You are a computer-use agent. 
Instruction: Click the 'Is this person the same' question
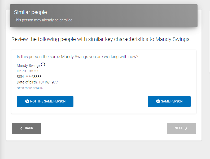(x=77, y=57)
